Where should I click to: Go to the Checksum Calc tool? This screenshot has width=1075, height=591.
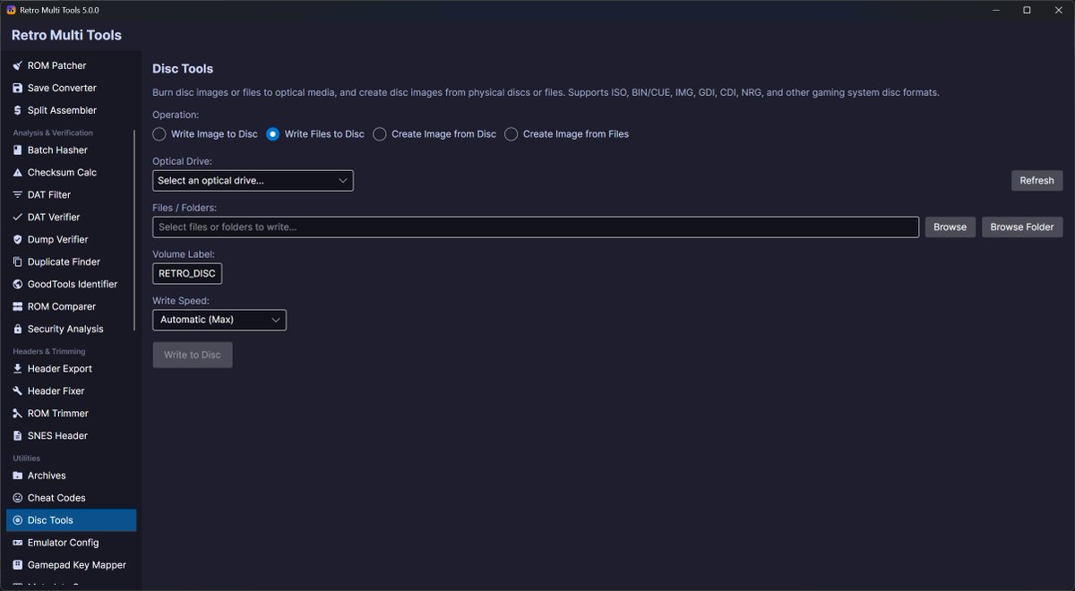71,172
